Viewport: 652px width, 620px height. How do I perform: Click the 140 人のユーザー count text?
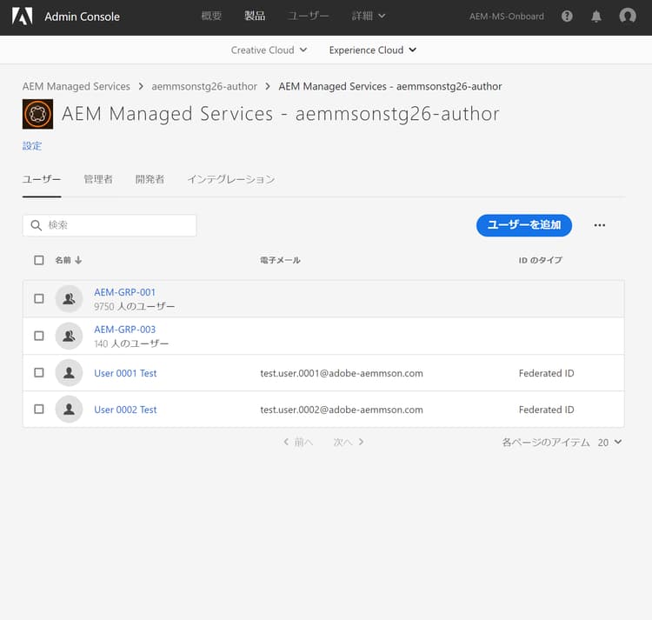(131, 343)
